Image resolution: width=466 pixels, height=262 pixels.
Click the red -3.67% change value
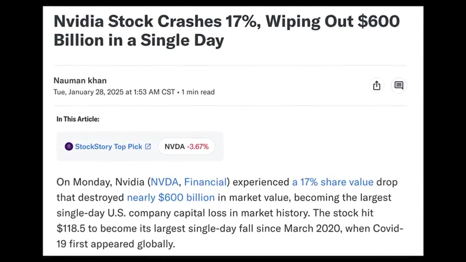pos(198,147)
